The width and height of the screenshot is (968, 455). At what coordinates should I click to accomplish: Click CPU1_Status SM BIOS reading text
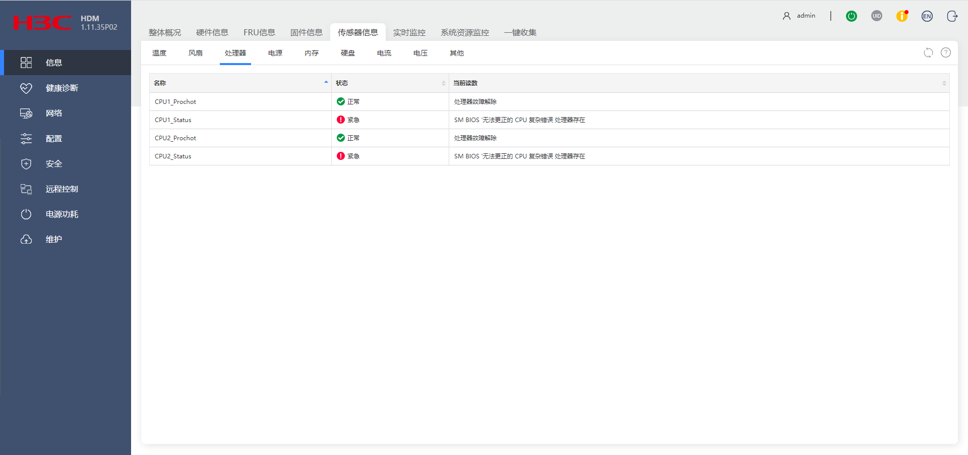coord(520,120)
